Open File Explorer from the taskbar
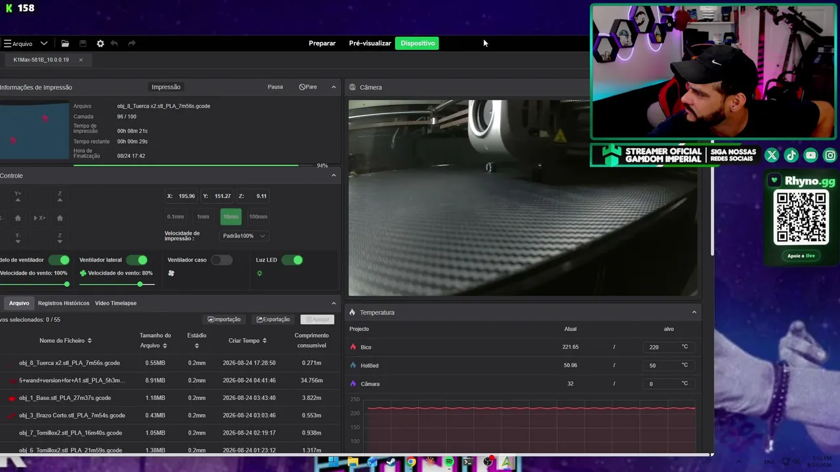 click(352, 463)
